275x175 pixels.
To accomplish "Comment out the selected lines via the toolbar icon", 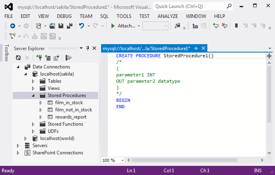I will [x=216, y=26].
